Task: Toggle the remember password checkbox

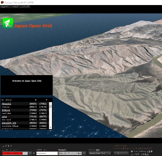Action: coord(132,154)
